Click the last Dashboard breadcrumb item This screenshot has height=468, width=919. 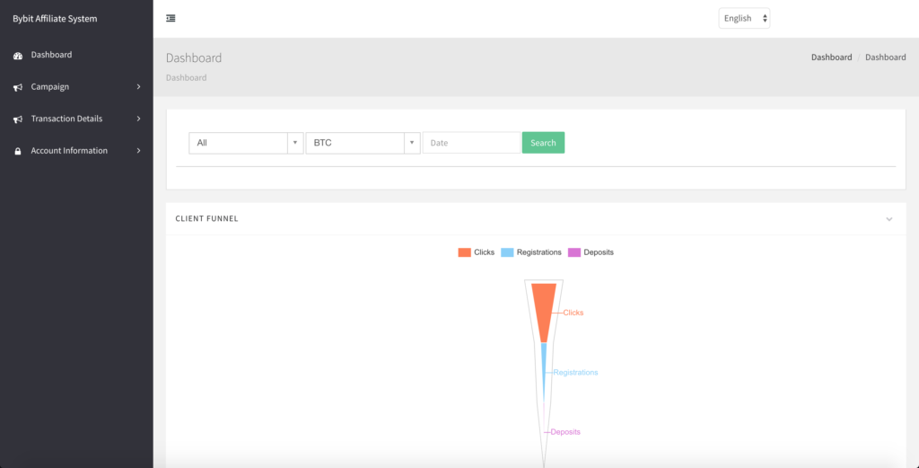(x=886, y=57)
